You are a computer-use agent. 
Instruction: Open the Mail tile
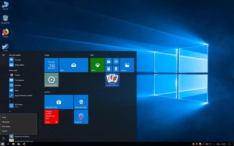pyautogui.click(x=73, y=65)
